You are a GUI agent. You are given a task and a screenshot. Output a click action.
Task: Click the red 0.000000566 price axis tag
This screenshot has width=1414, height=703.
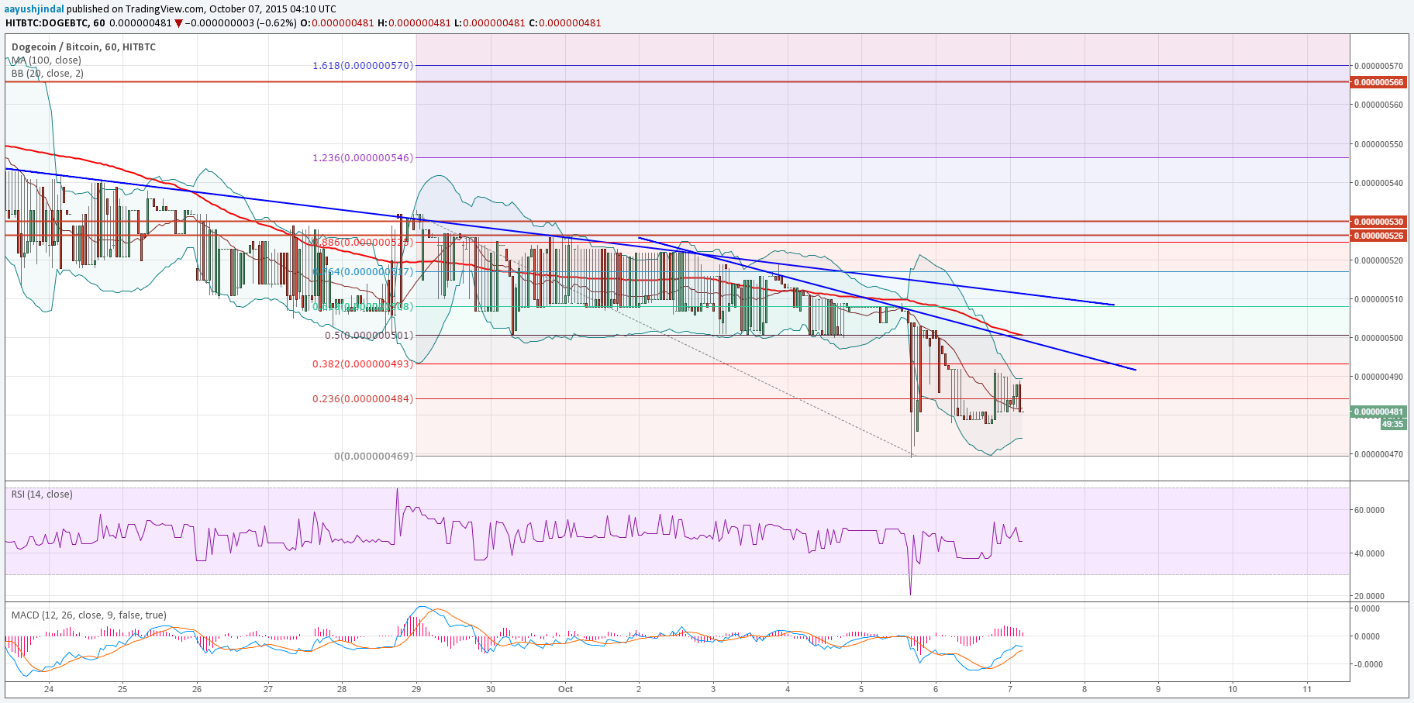(1378, 82)
